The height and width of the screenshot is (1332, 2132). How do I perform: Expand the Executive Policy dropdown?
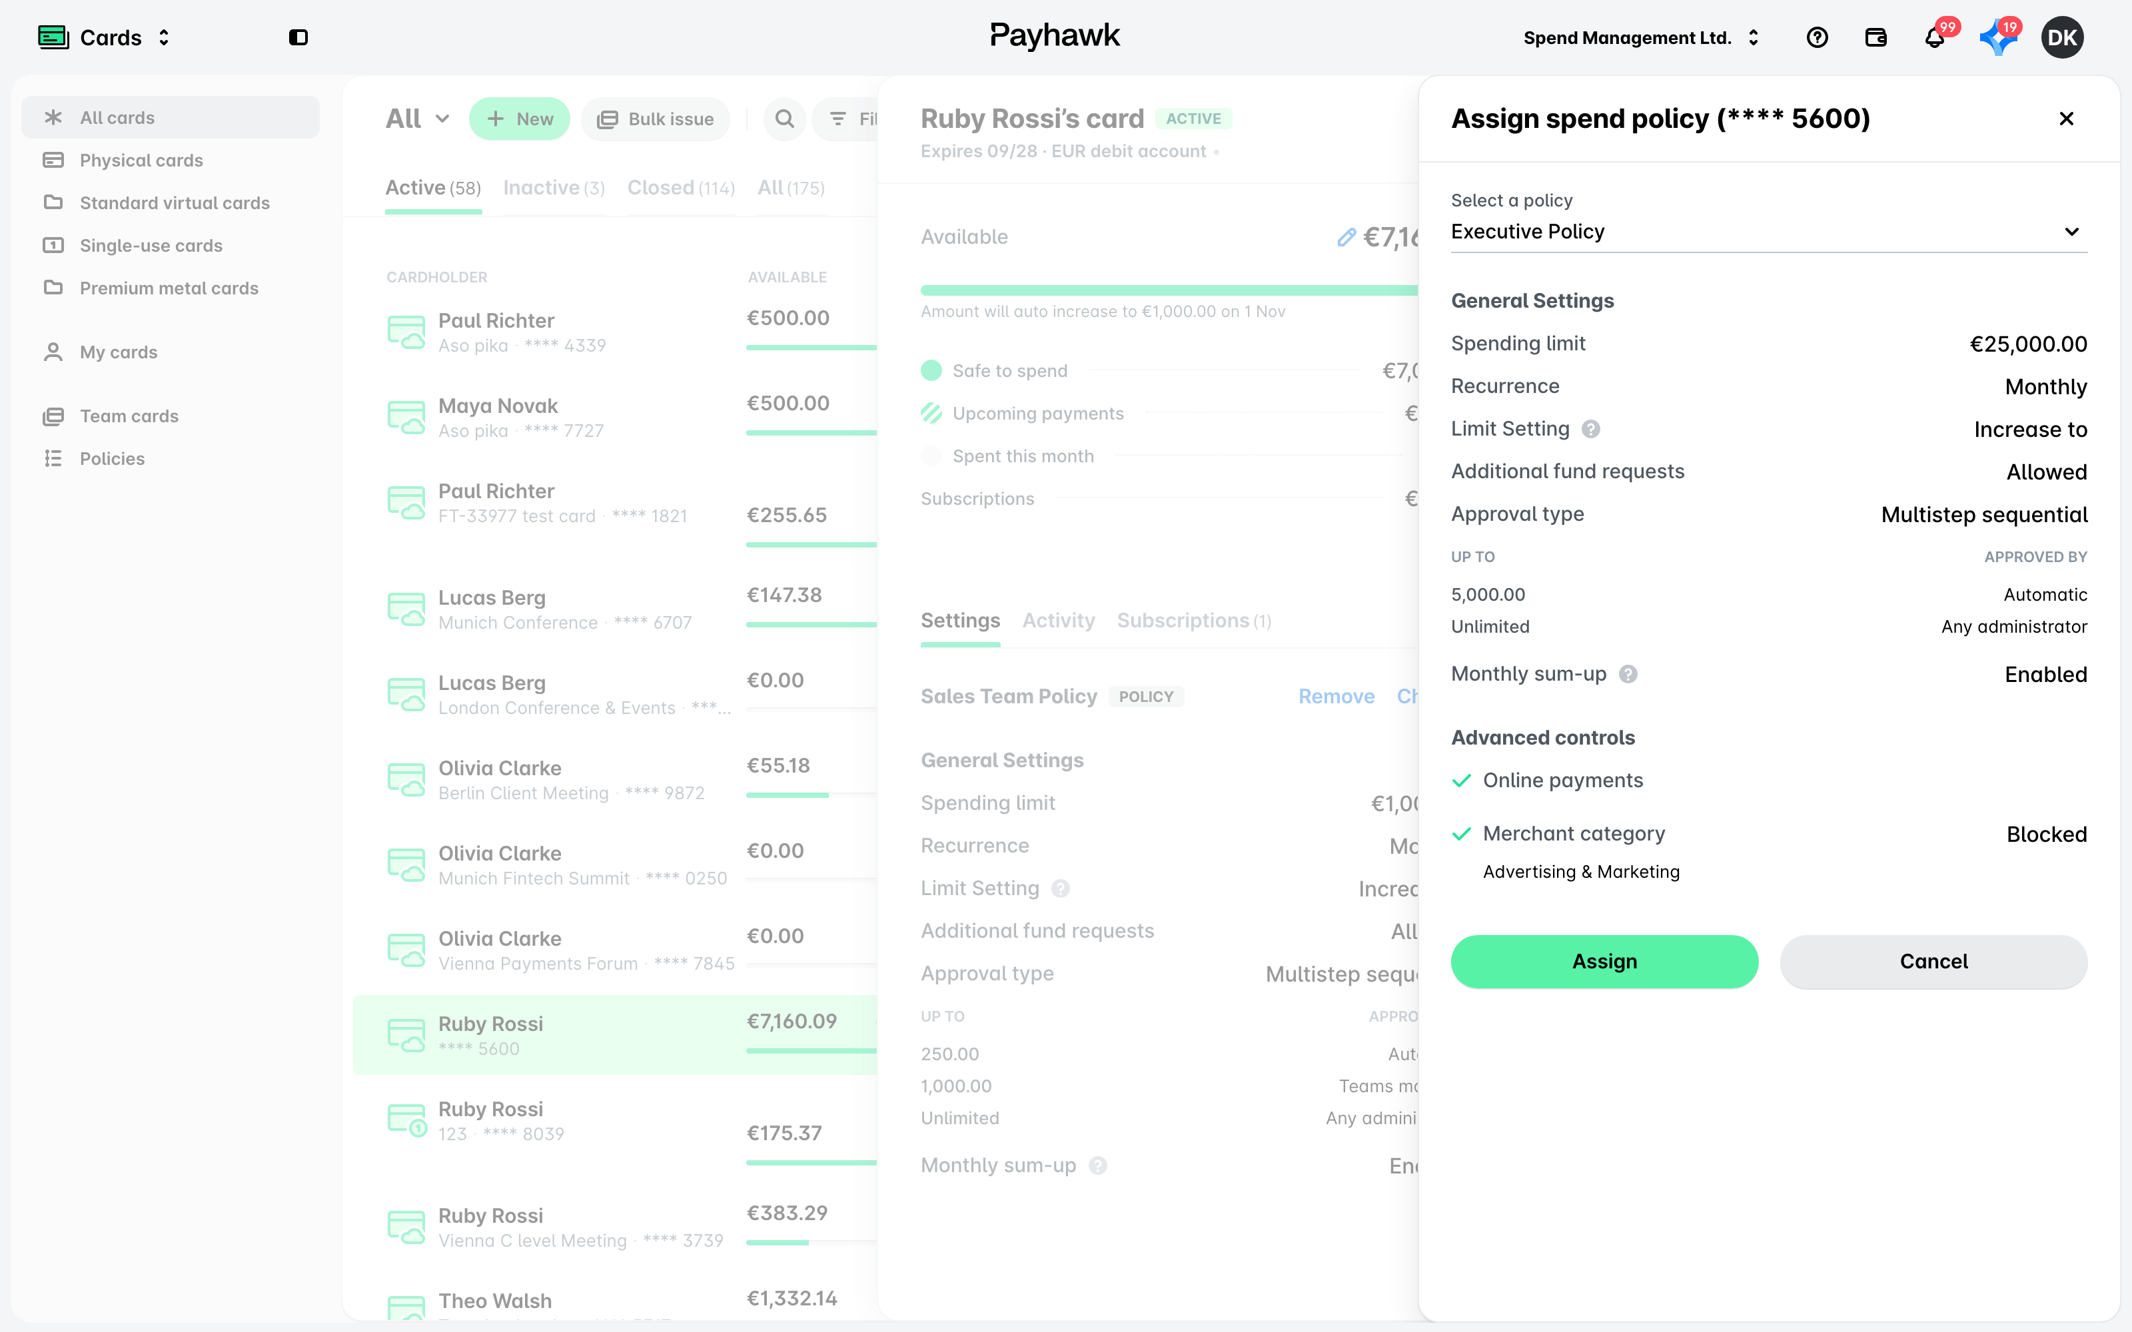click(1769, 232)
